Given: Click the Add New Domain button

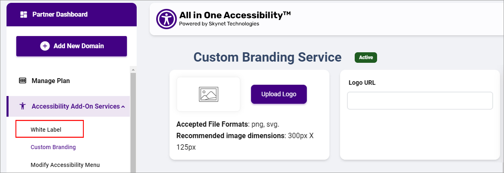Looking at the screenshot, I should coord(72,46).
